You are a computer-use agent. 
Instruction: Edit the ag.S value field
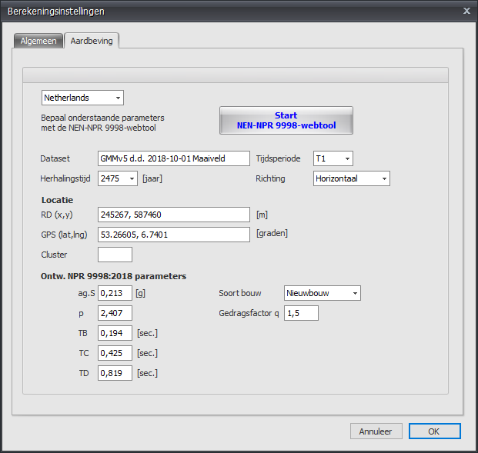tap(115, 293)
